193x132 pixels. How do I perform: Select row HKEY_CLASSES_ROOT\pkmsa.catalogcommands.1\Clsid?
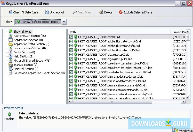(126, 90)
